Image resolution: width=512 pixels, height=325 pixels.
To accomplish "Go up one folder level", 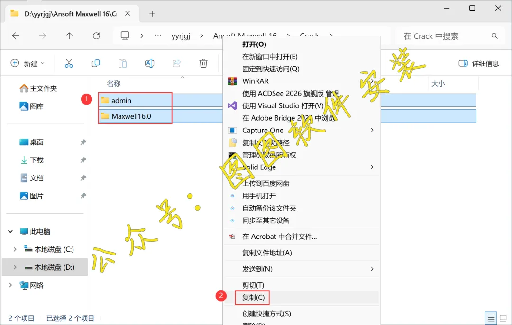I will [69, 35].
